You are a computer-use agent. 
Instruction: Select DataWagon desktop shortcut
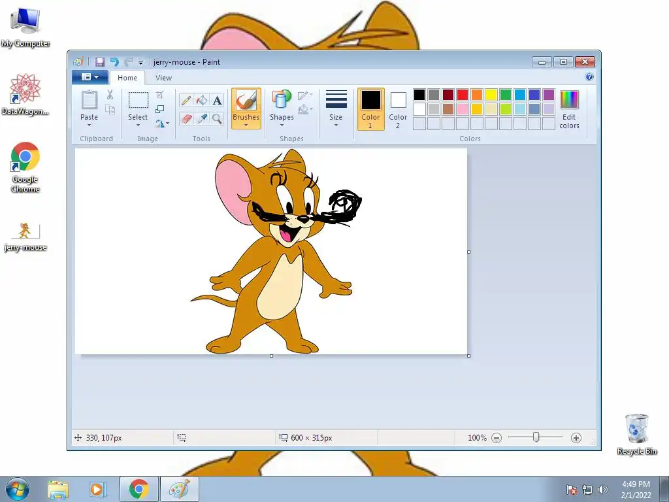pyautogui.click(x=25, y=94)
